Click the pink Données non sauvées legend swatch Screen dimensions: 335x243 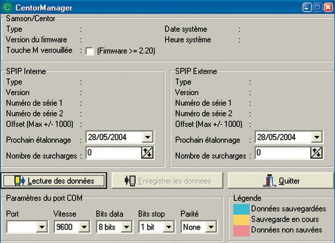pyautogui.click(x=241, y=231)
